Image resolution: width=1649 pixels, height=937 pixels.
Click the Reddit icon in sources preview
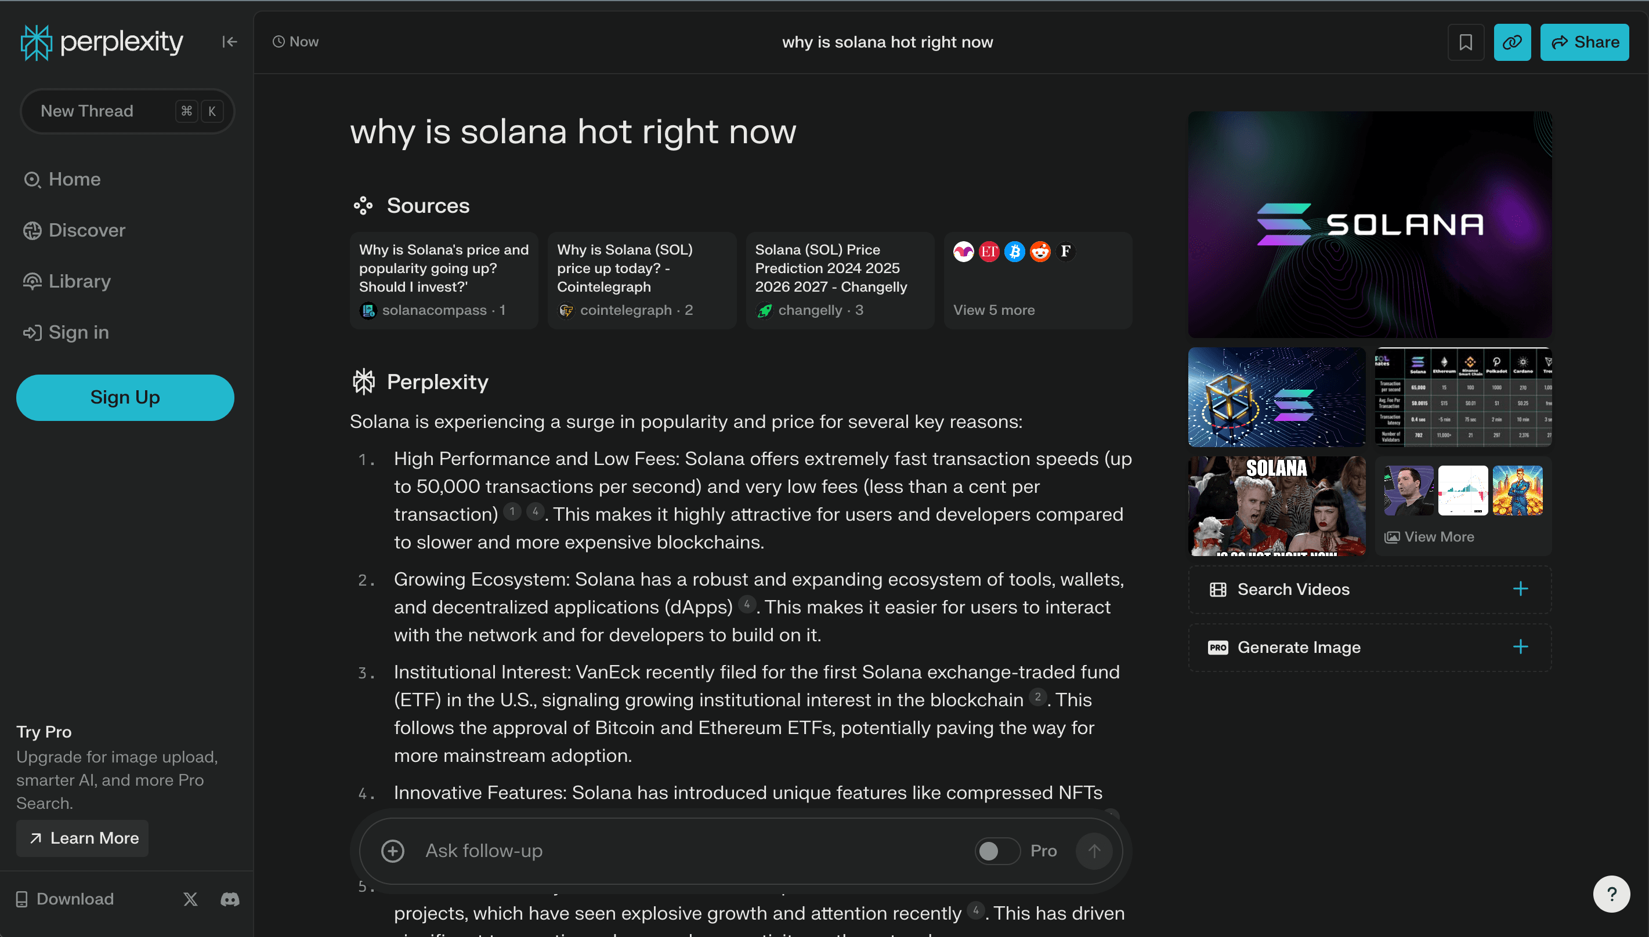coord(1040,252)
